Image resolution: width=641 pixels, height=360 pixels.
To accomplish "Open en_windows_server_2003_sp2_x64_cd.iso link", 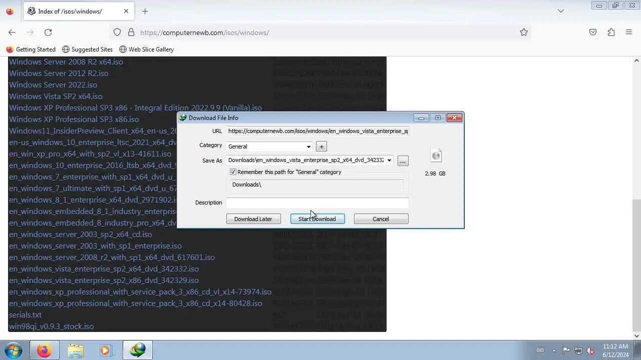I will (x=80, y=234).
